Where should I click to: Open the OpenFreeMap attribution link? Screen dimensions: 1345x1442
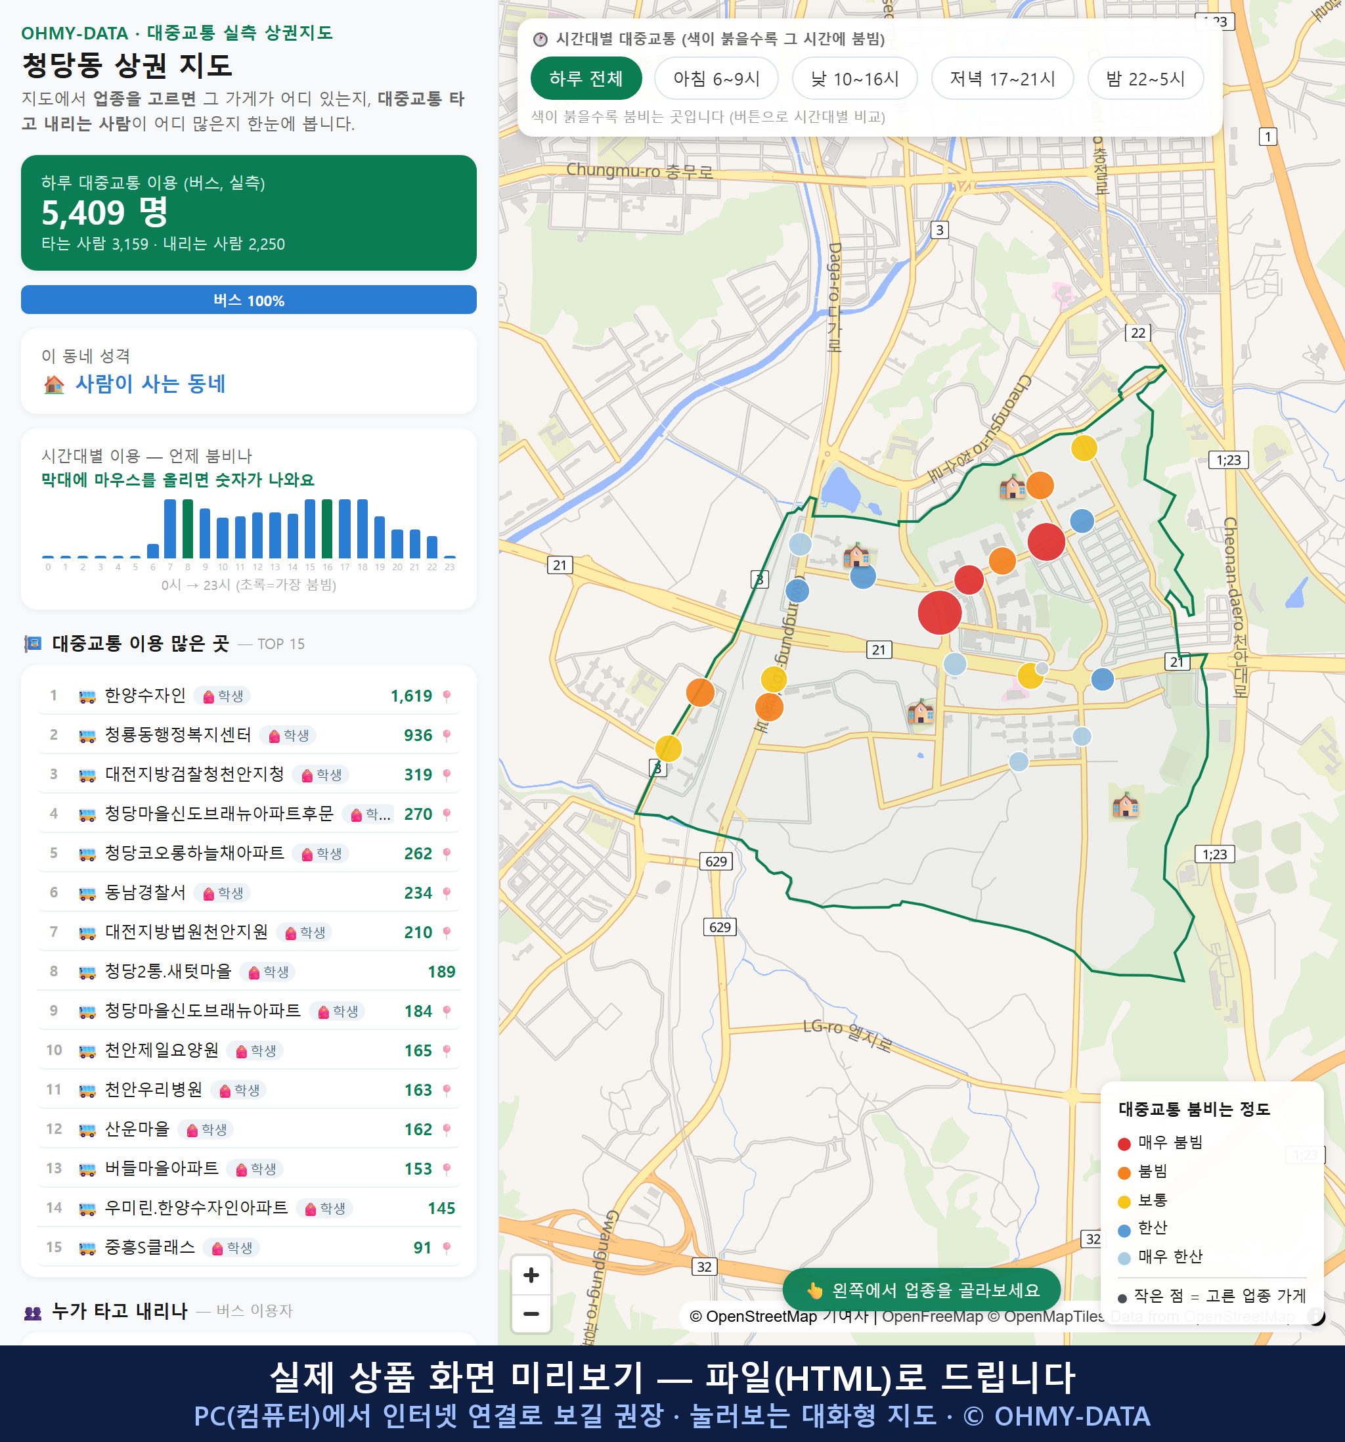click(x=933, y=1317)
